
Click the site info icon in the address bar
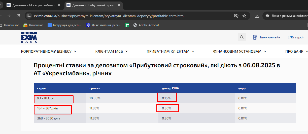(x=29, y=16)
